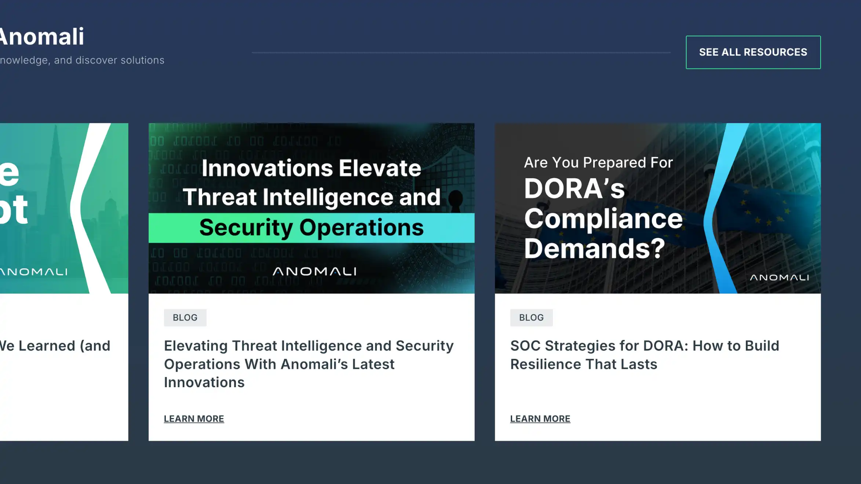The image size is (861, 484).
Task: Open the Elevating Threat Intelligence article title
Action: tap(308, 364)
